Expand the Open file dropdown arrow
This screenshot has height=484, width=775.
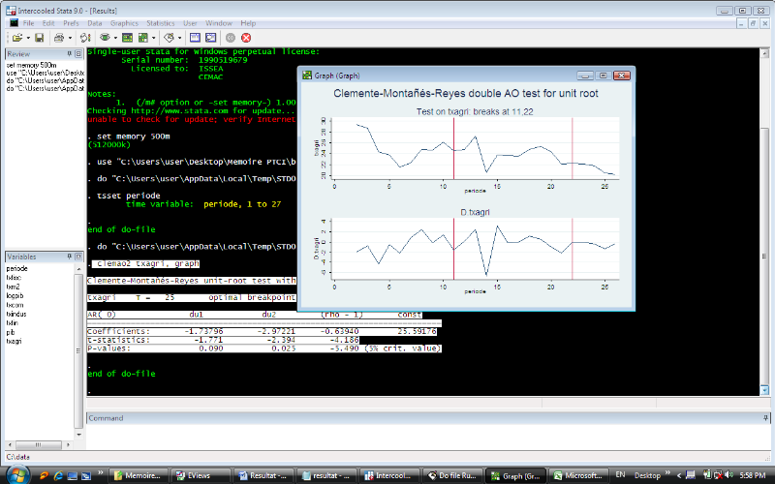pyautogui.click(x=27, y=37)
